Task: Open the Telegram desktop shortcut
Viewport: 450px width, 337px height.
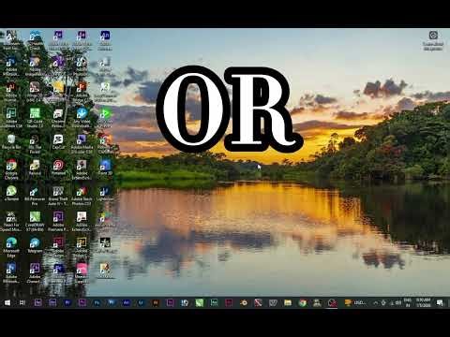Action: click(35, 245)
